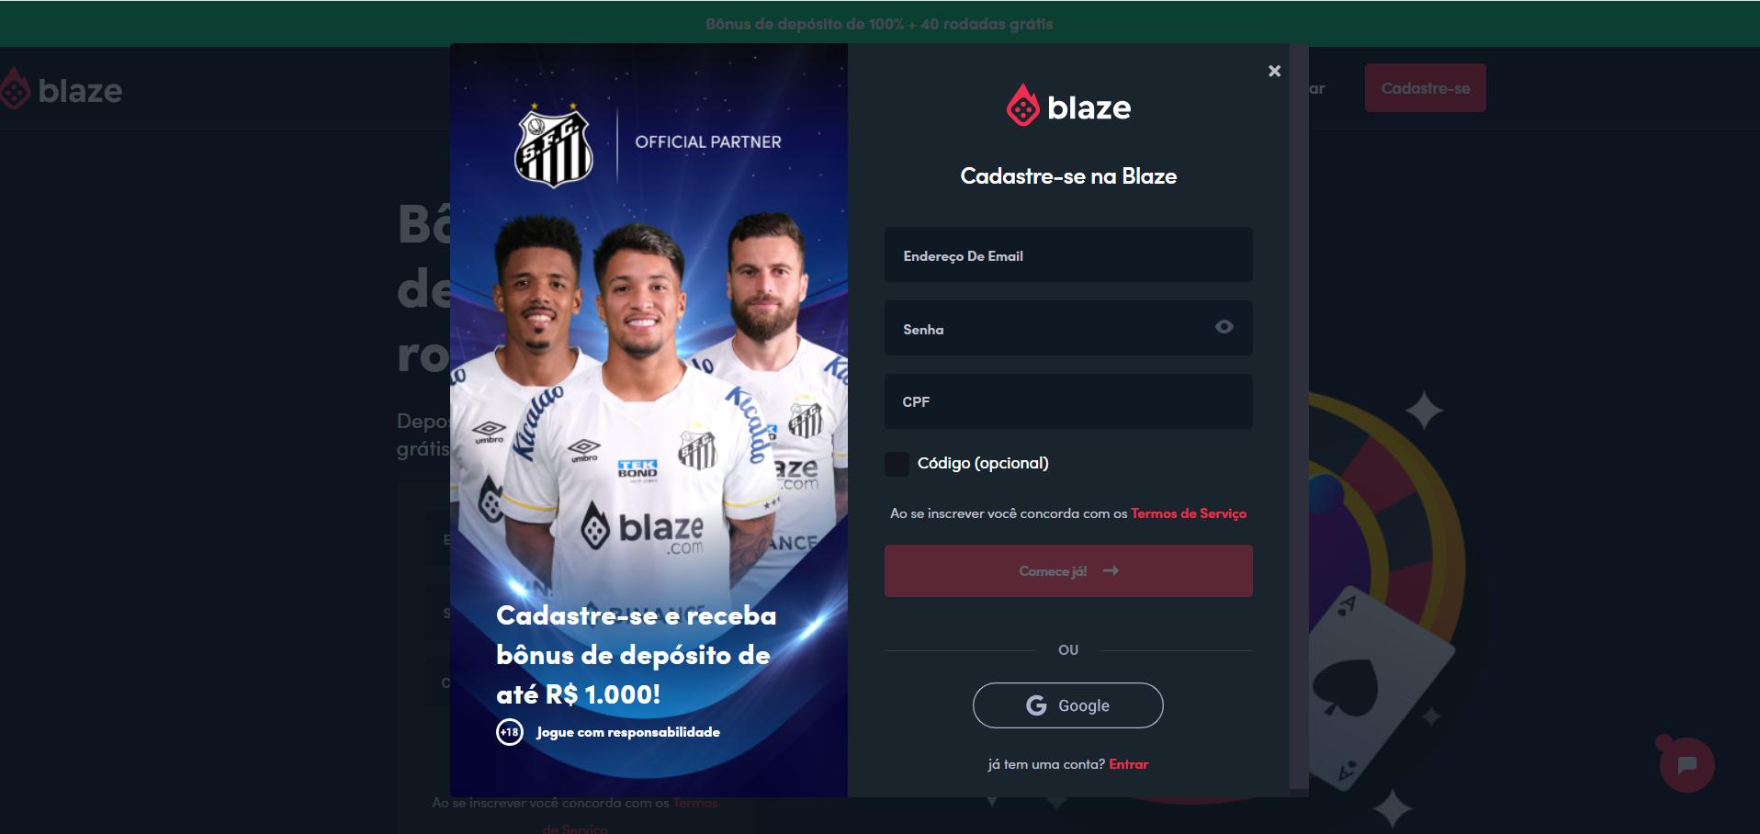Viewport: 1760px width, 834px height.
Task: Close the registration modal with X
Action: coord(1274,71)
